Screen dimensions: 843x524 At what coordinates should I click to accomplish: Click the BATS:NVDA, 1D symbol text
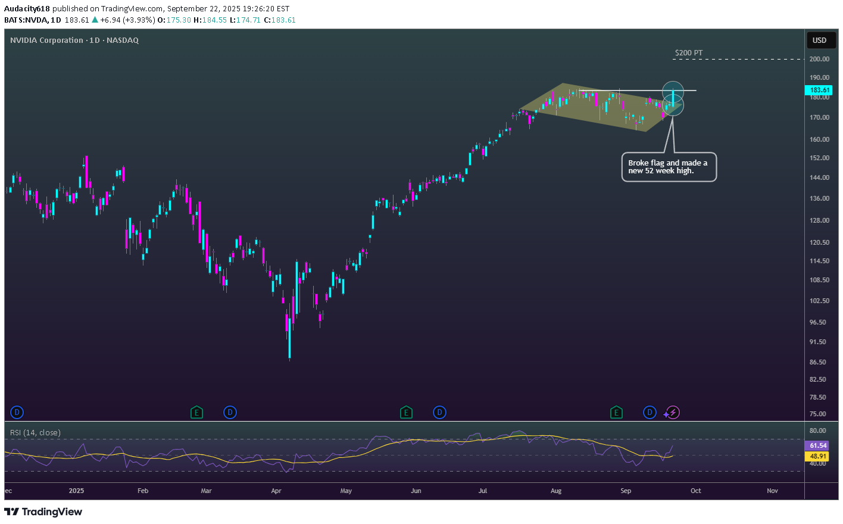(33, 20)
